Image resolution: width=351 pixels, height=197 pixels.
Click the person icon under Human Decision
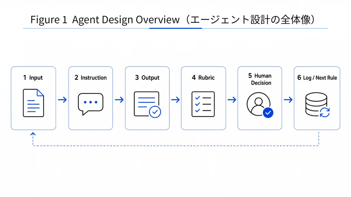[260, 105]
